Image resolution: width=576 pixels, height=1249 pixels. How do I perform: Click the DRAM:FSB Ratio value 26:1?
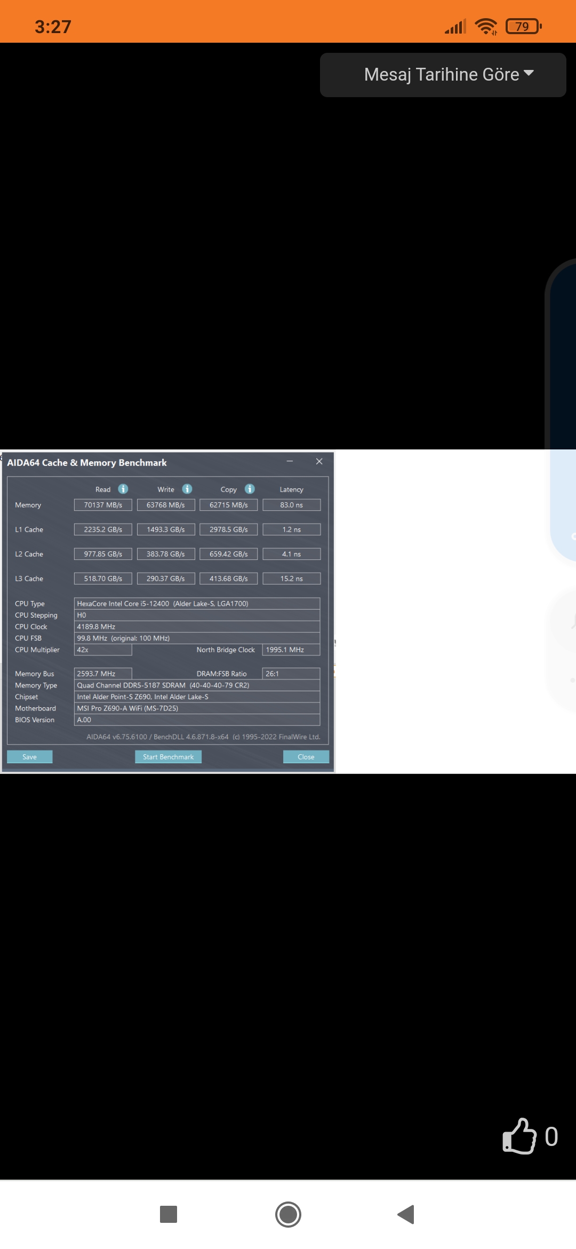(x=291, y=674)
